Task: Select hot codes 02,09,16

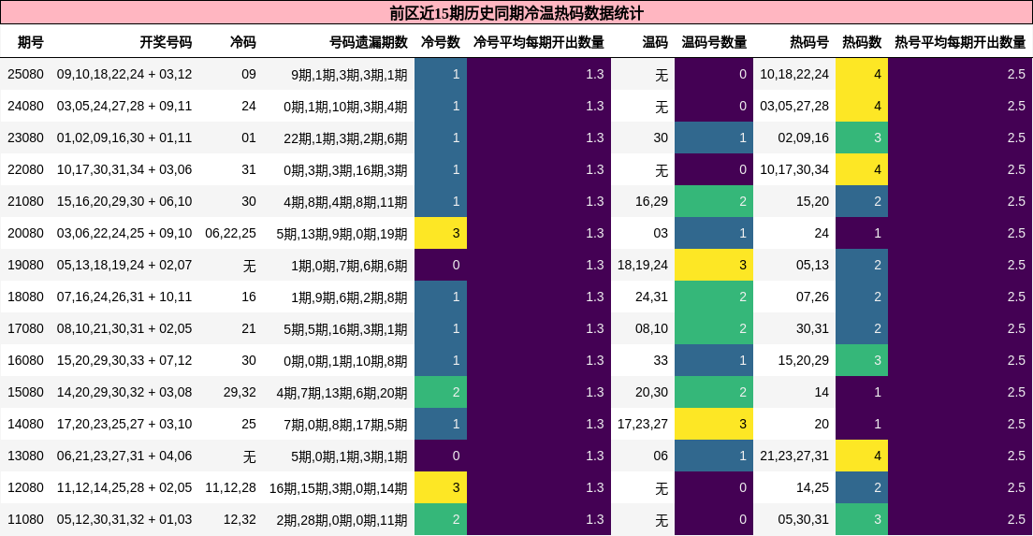Action: [x=803, y=138]
